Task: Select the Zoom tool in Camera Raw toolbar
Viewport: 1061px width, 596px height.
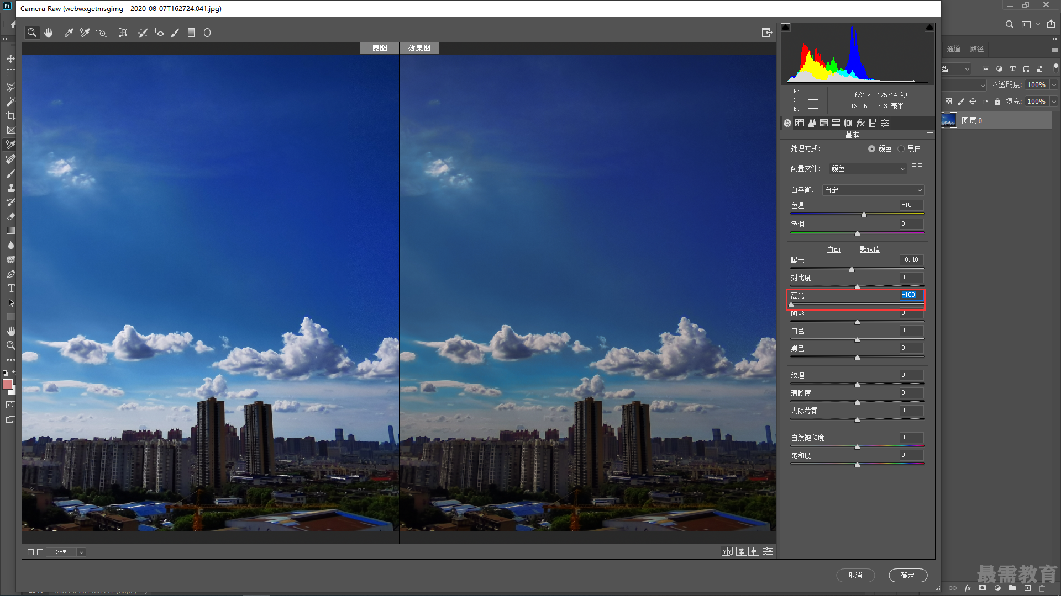Action: (x=32, y=33)
